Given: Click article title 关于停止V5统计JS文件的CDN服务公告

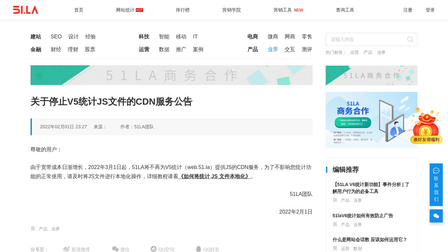Looking at the screenshot, I should (x=111, y=102).
